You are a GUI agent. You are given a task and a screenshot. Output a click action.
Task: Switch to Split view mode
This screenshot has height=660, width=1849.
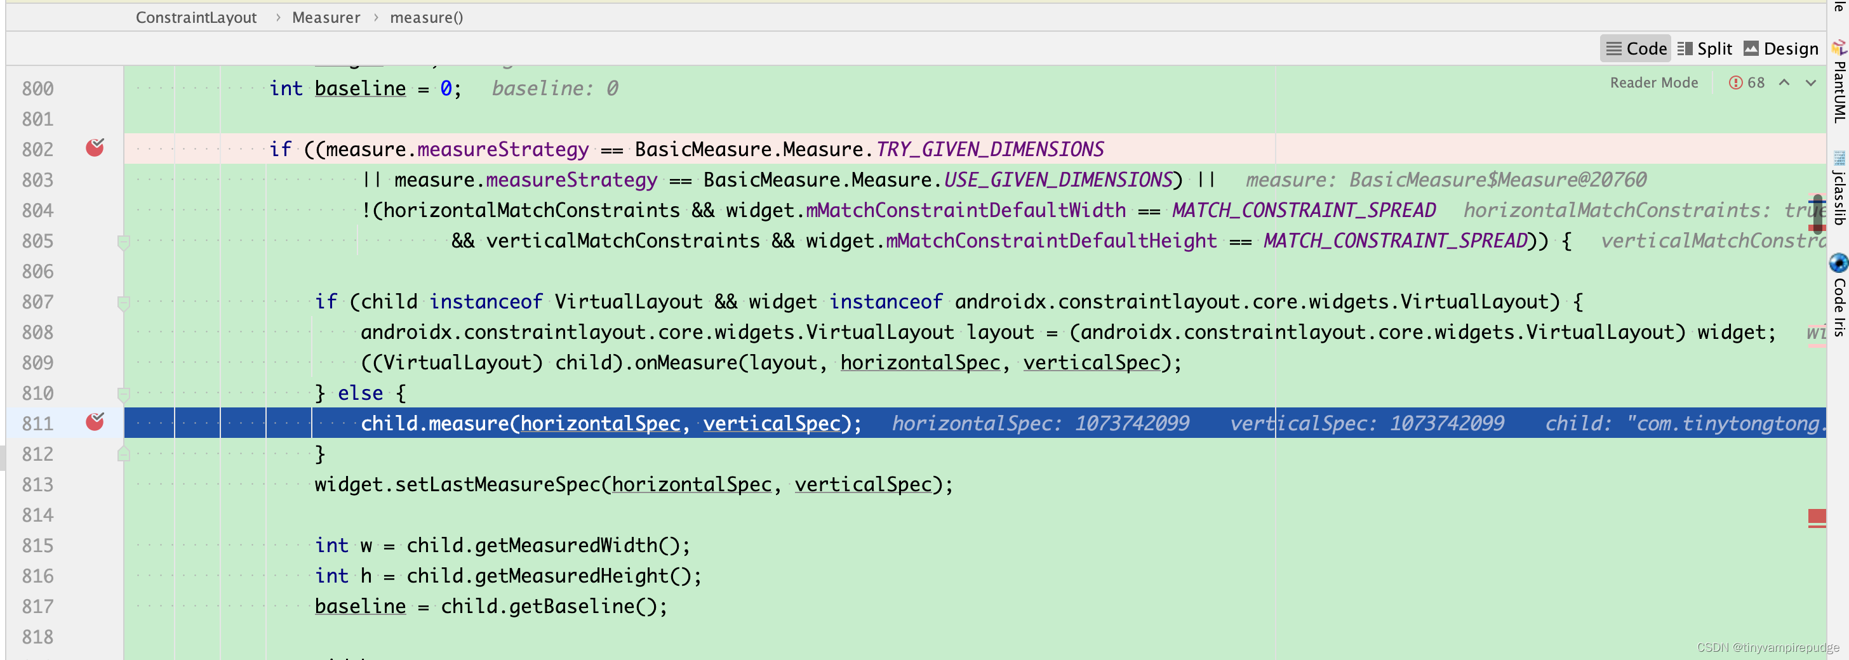tap(1705, 49)
